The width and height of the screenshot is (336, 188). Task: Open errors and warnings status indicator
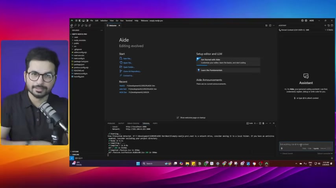79,158
